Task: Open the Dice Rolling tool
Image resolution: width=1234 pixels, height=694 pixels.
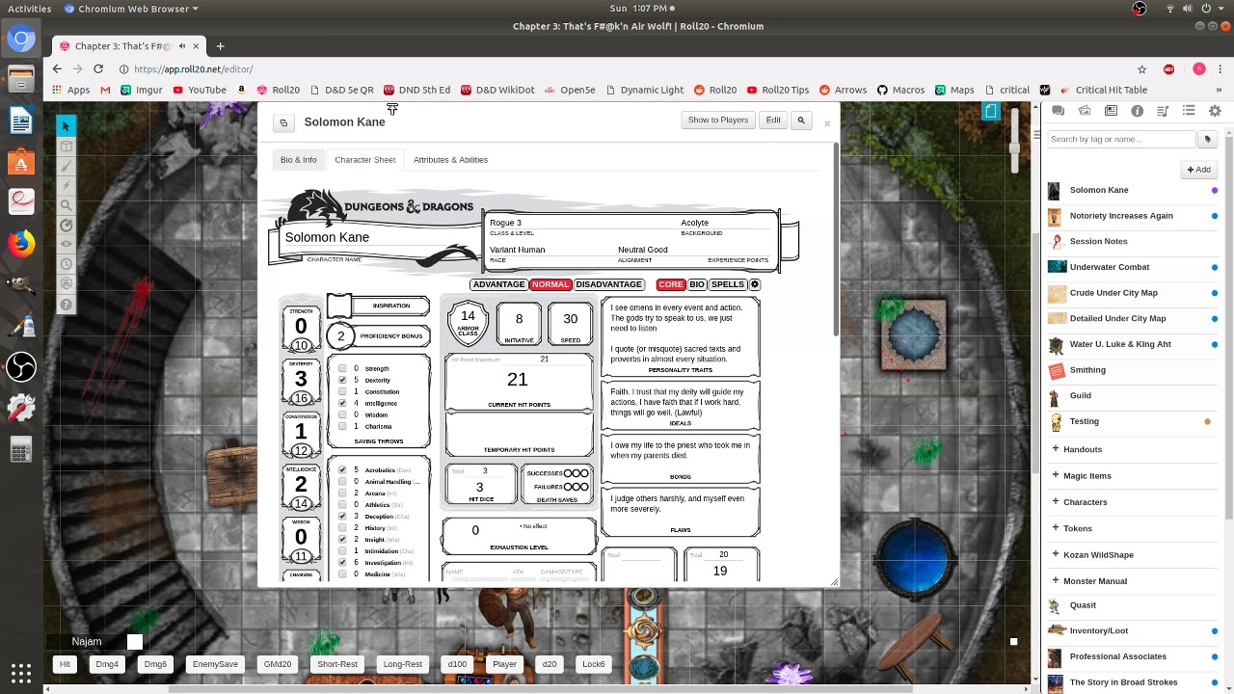Action: click(66, 284)
